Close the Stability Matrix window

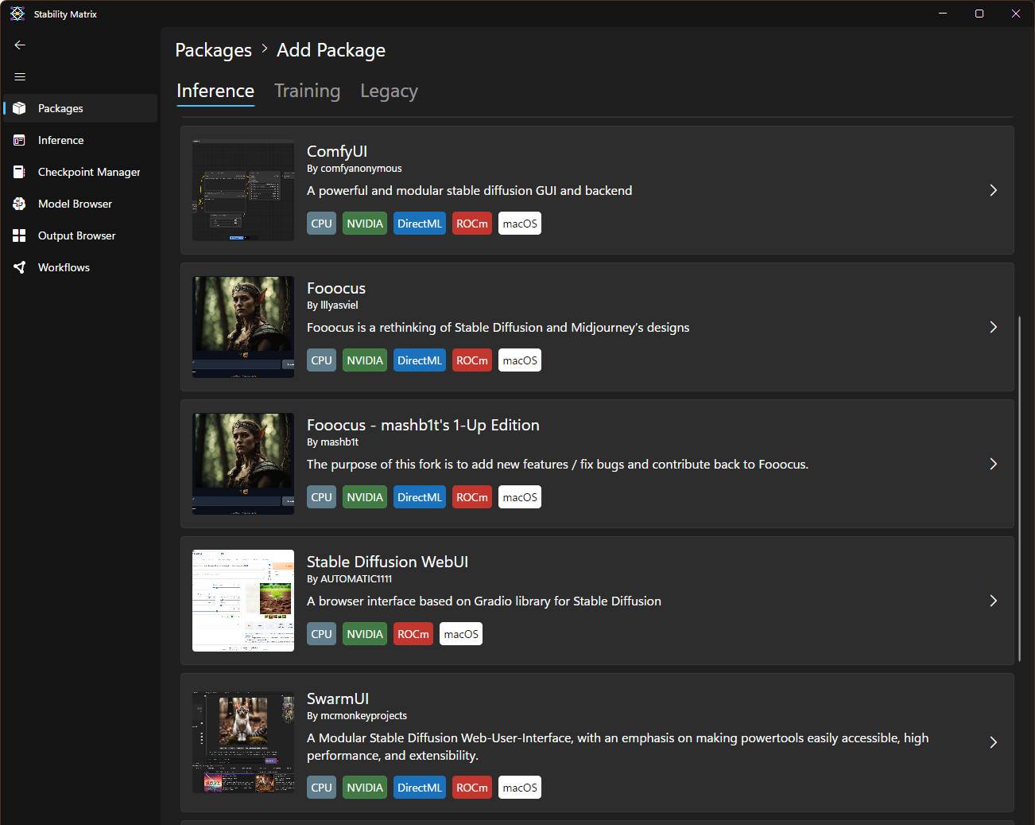click(1016, 14)
